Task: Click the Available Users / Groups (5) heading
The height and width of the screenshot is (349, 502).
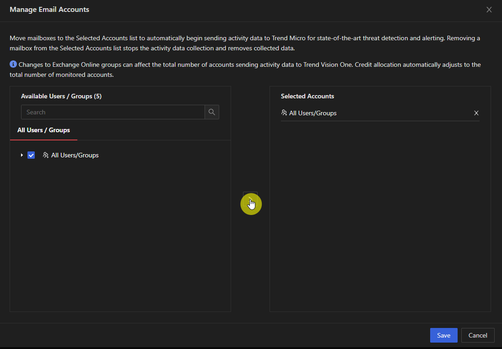Action: [x=61, y=96]
